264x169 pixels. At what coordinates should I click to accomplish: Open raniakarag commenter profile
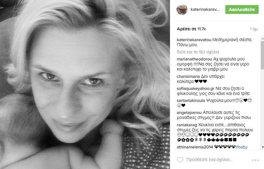coord(187,125)
